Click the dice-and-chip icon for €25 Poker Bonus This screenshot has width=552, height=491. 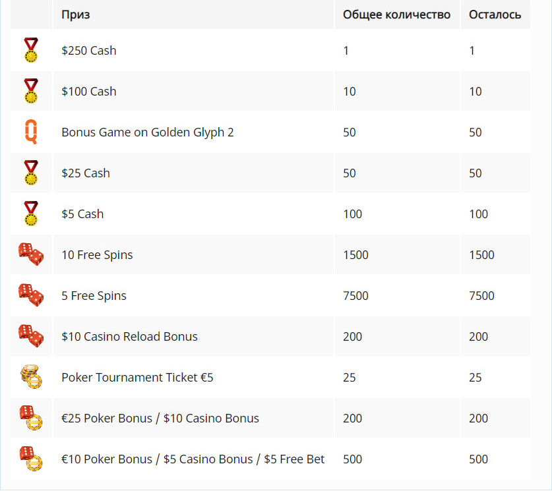[x=31, y=417]
